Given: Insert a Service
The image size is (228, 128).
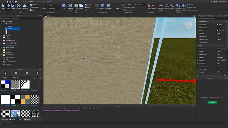Looking at the screenshot, I should point(172,6).
